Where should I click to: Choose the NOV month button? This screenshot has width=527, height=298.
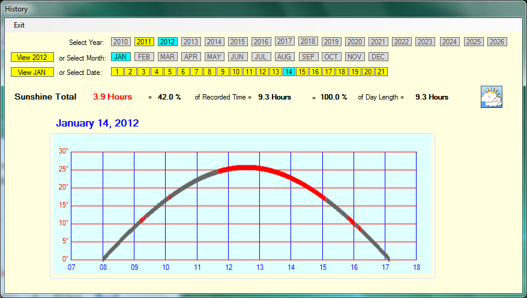355,57
